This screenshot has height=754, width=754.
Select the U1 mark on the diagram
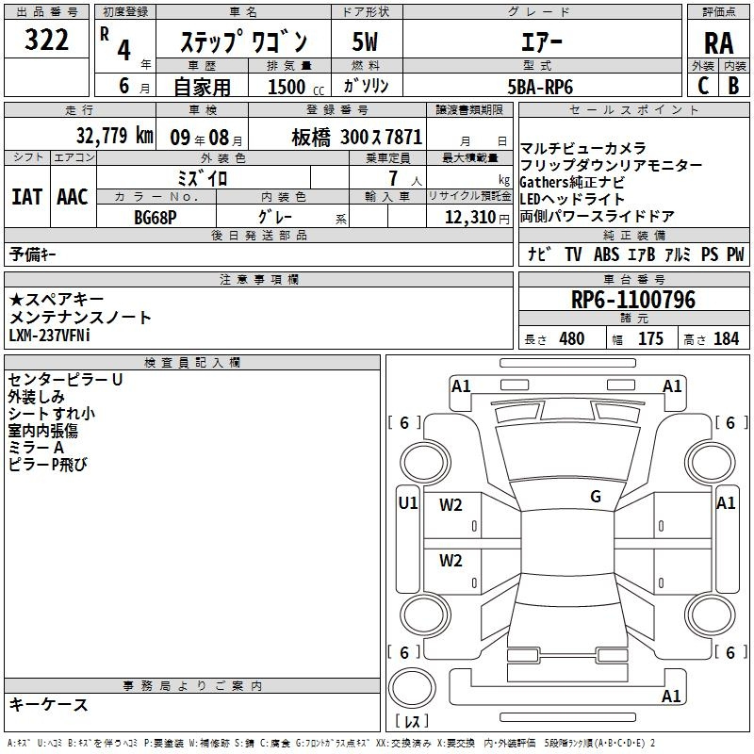coord(408,503)
